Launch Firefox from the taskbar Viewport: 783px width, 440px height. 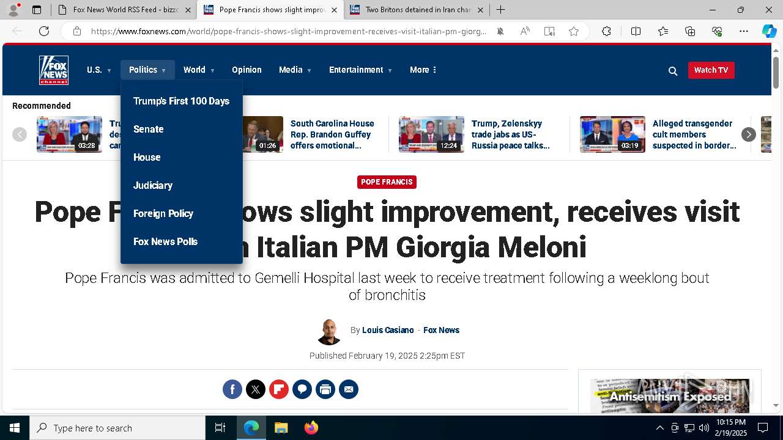point(311,428)
